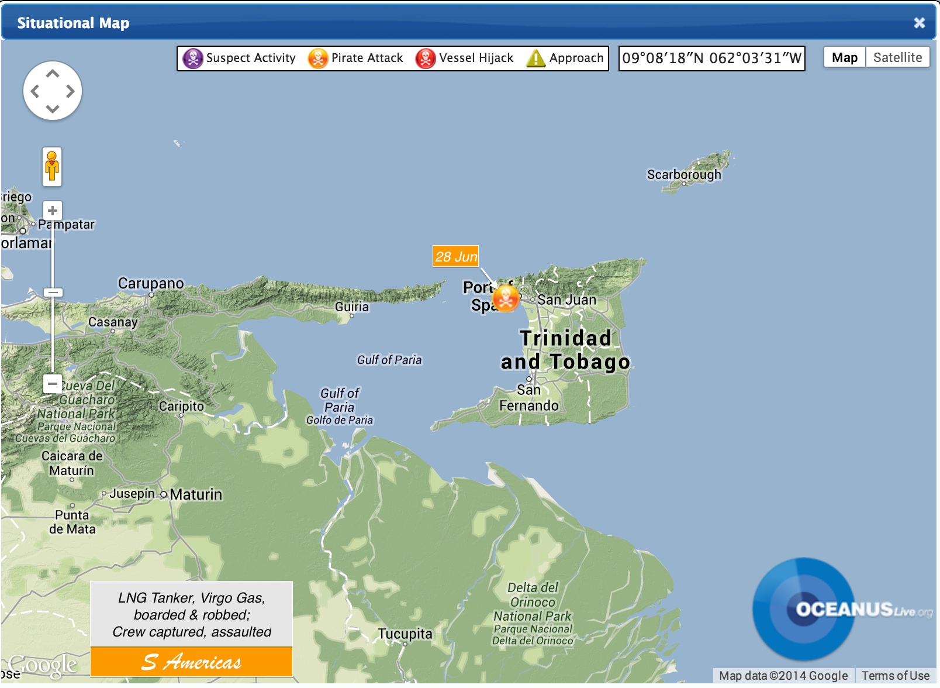
Task: Click the 28 Jun date label
Action: coord(455,256)
